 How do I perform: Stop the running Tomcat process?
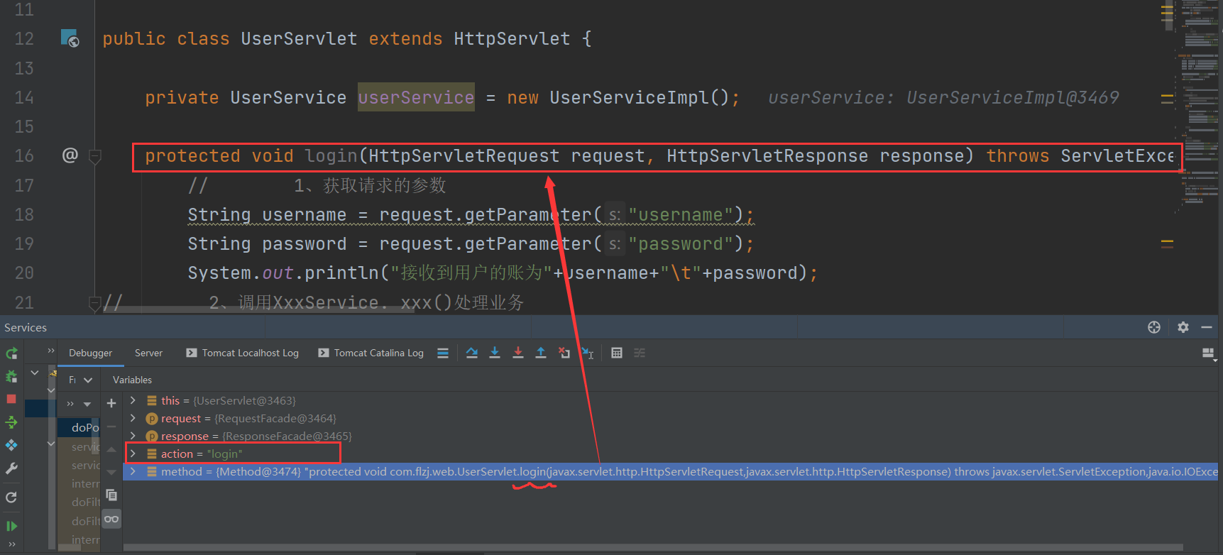coord(11,399)
